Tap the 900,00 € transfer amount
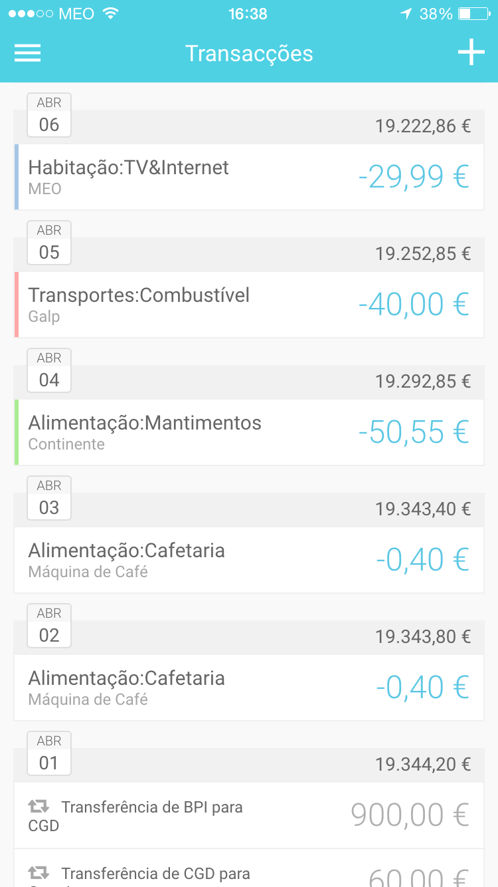498x887 pixels. [410, 815]
